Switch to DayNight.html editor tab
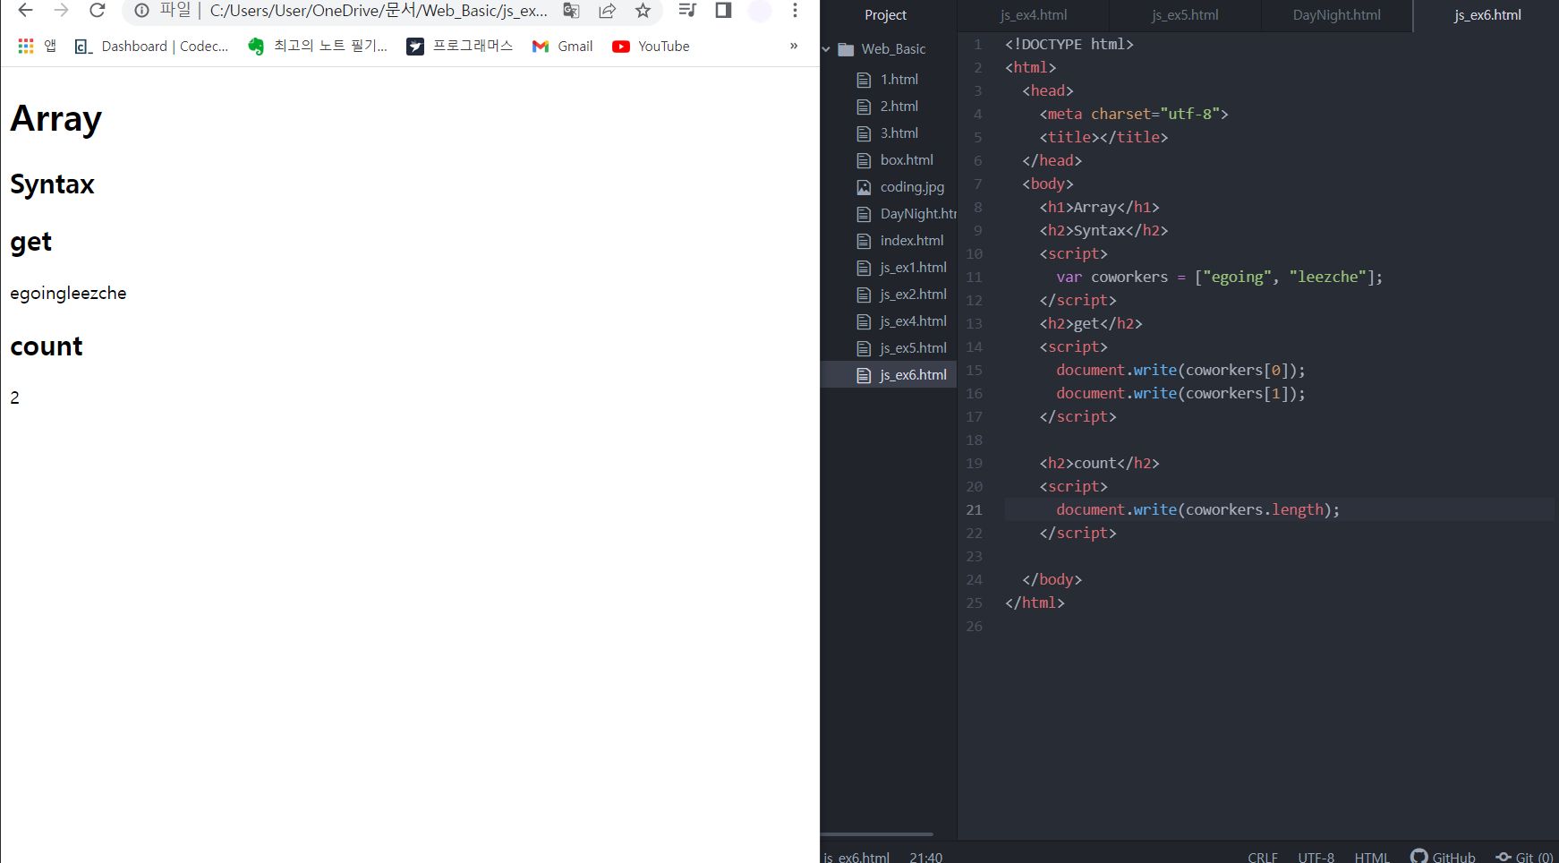 (1337, 15)
